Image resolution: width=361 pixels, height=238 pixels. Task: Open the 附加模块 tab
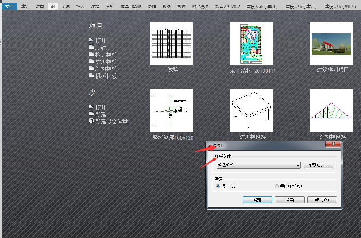point(200,6)
